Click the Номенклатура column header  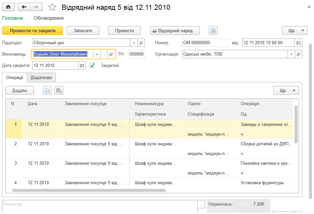pyautogui.click(x=156, y=104)
